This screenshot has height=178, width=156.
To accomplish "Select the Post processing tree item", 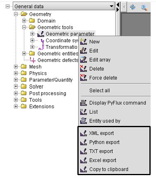I will pos(48,94).
